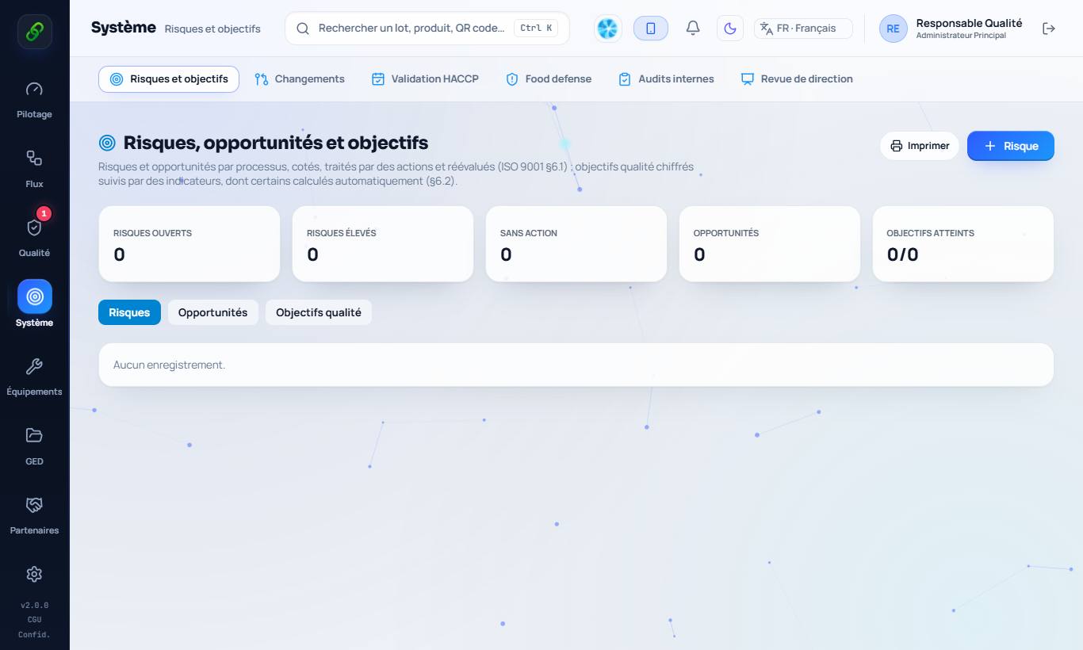This screenshot has height=650, width=1083.
Task: Click the notifications bell icon
Action: [x=693, y=29]
